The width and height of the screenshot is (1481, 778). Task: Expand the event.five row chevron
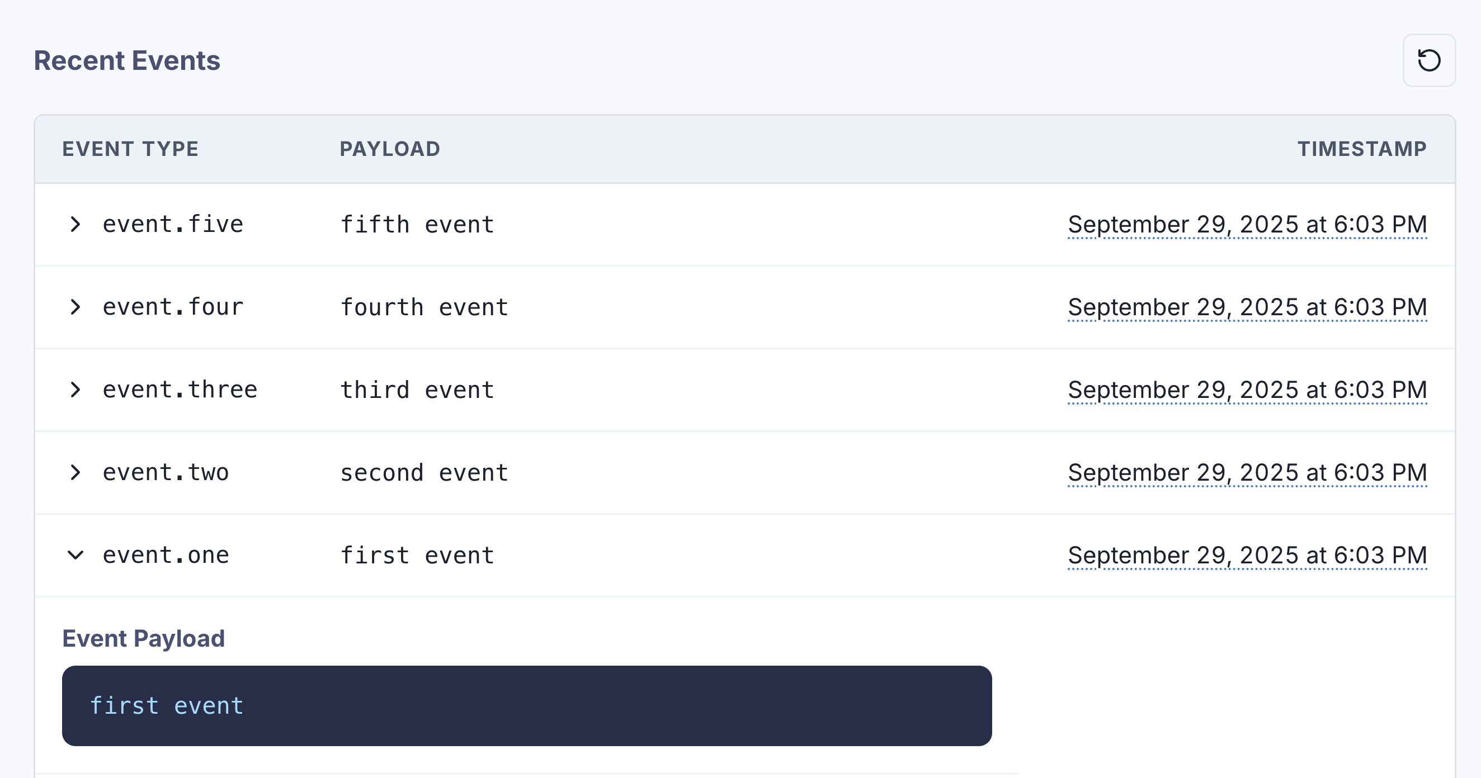pyautogui.click(x=76, y=224)
